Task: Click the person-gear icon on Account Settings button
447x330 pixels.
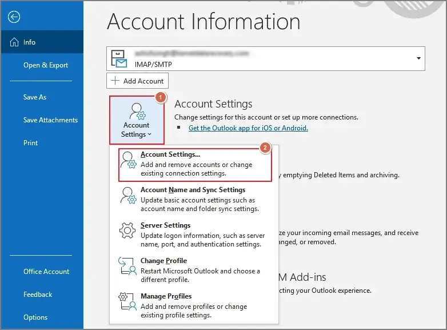Action: coord(137,111)
